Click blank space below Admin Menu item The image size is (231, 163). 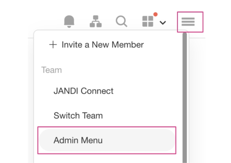[x=107, y=159]
